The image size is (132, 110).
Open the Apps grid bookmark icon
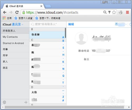(4, 18)
